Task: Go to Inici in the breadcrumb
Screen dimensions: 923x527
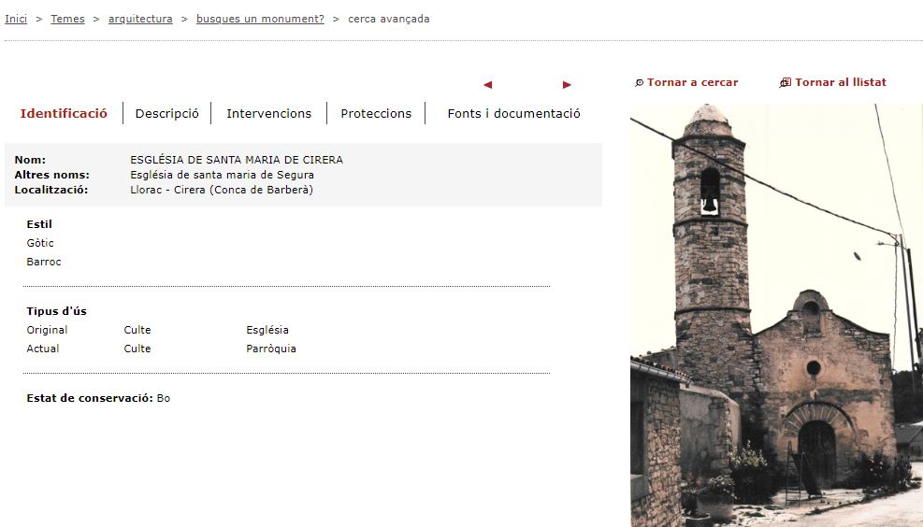Action: (x=16, y=19)
